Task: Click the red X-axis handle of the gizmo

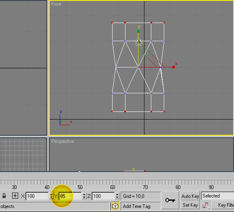Action: pyautogui.click(x=173, y=67)
